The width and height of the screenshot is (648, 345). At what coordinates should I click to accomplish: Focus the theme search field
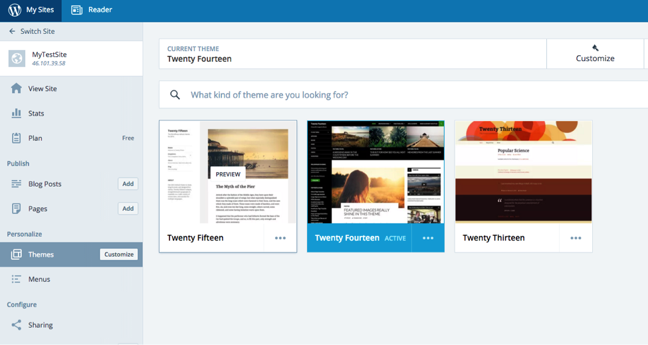[x=403, y=94]
